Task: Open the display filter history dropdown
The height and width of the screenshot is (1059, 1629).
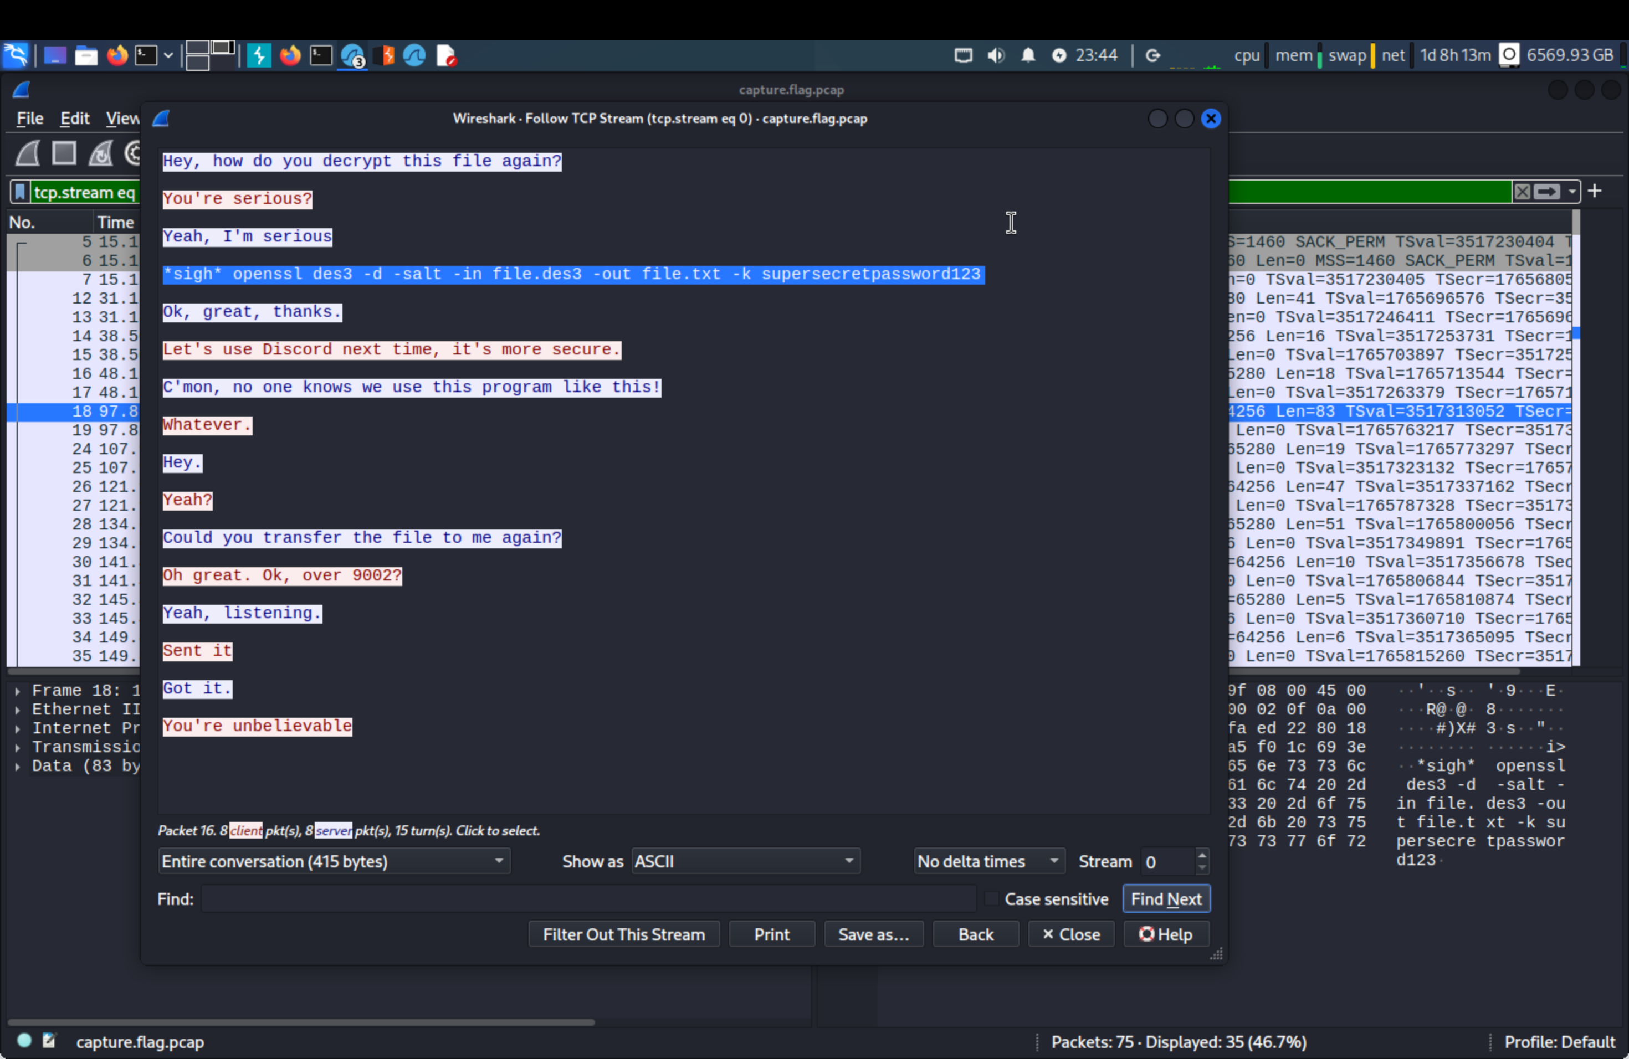Action: click(1572, 192)
